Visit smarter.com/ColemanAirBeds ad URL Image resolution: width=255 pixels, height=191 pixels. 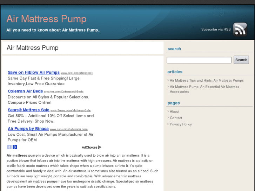pyautogui.click(x=64, y=91)
